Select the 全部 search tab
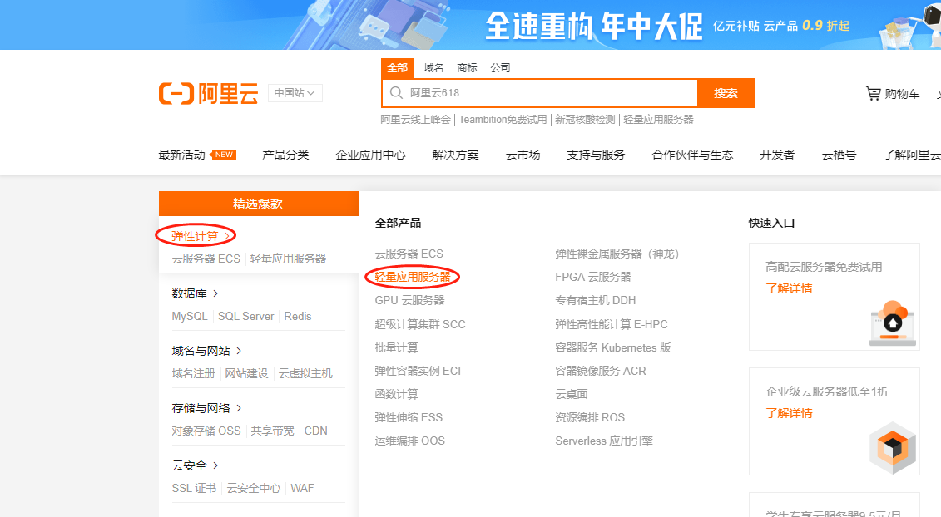Viewport: 941px width, 517px height. coord(398,68)
